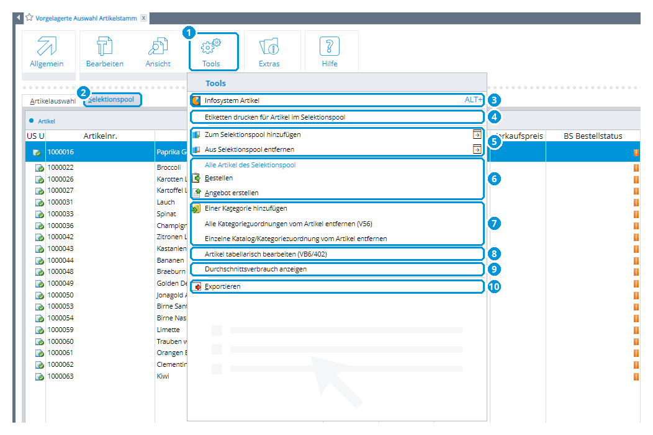This screenshot has height=435, width=653.
Task: Click status icon of row 1000060
Action: [40, 342]
